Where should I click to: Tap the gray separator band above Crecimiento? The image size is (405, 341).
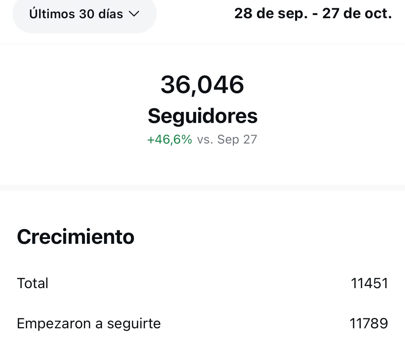point(202,187)
